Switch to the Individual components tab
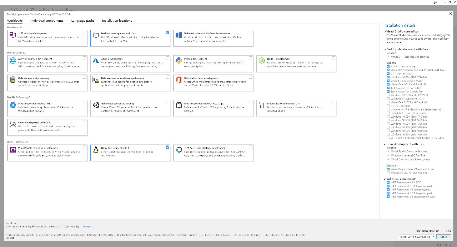This screenshot has height=247, width=457. pyautogui.click(x=48, y=21)
